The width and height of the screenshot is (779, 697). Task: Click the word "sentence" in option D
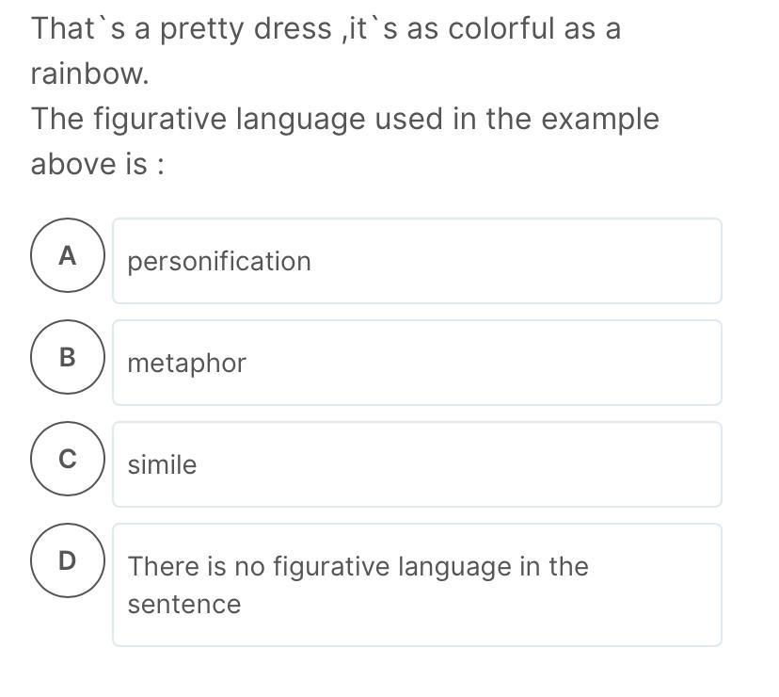click(x=184, y=604)
